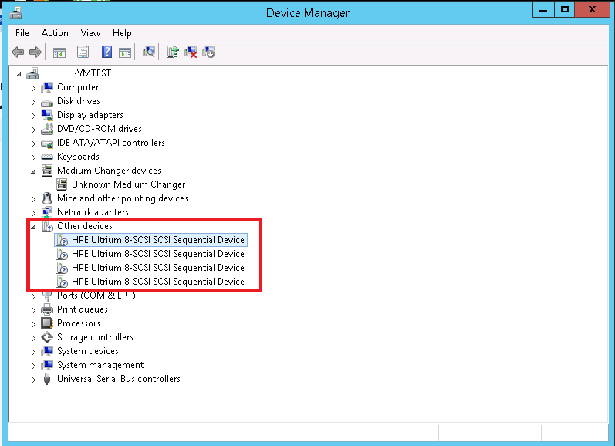Expand the Keyboards node
The width and height of the screenshot is (615, 446).
(33, 157)
